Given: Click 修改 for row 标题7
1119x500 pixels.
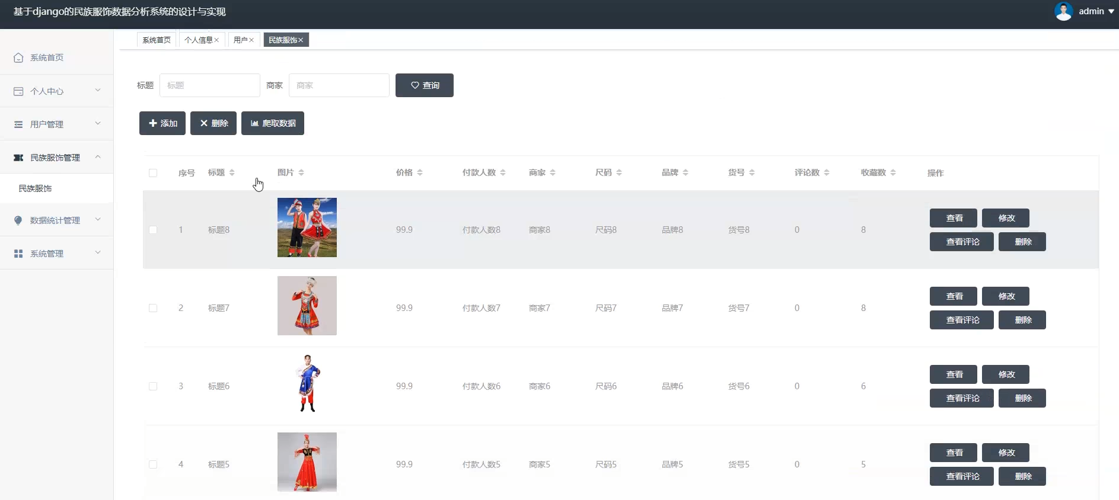Looking at the screenshot, I should [x=1006, y=296].
